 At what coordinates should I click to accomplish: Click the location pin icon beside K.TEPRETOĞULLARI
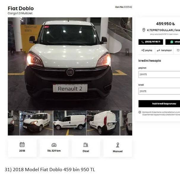(x=144, y=30)
